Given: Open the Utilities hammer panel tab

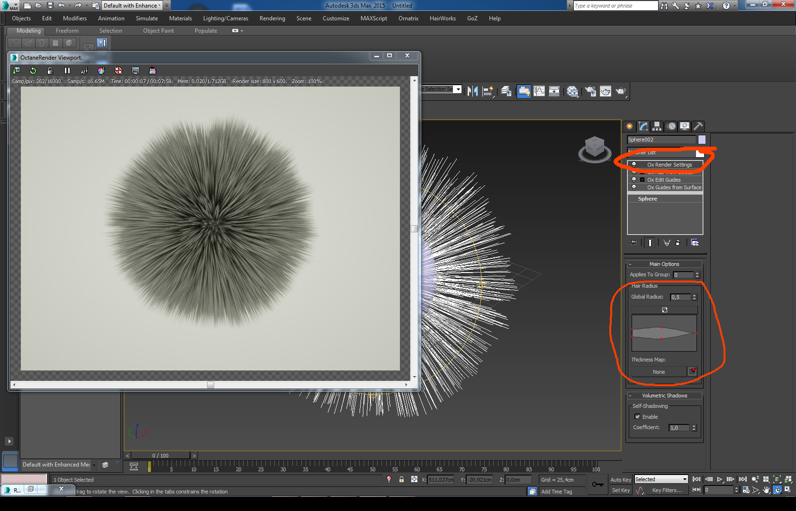Looking at the screenshot, I should point(697,126).
